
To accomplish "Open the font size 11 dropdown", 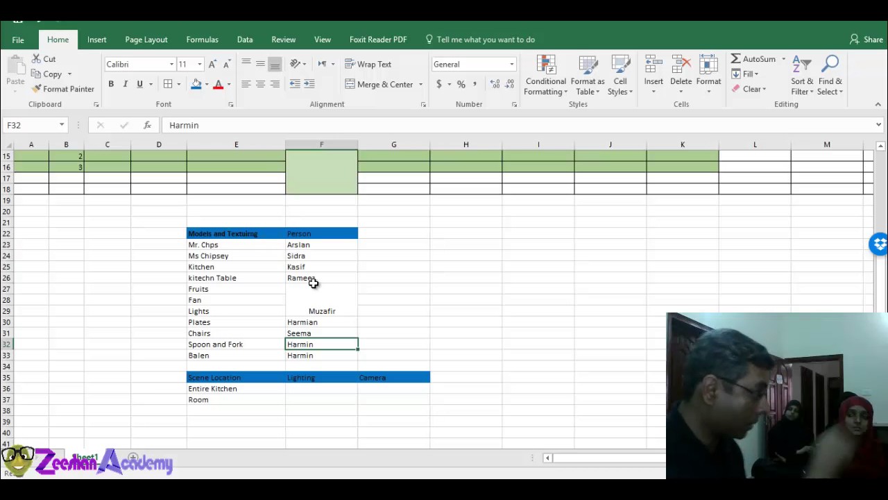I will tap(199, 64).
